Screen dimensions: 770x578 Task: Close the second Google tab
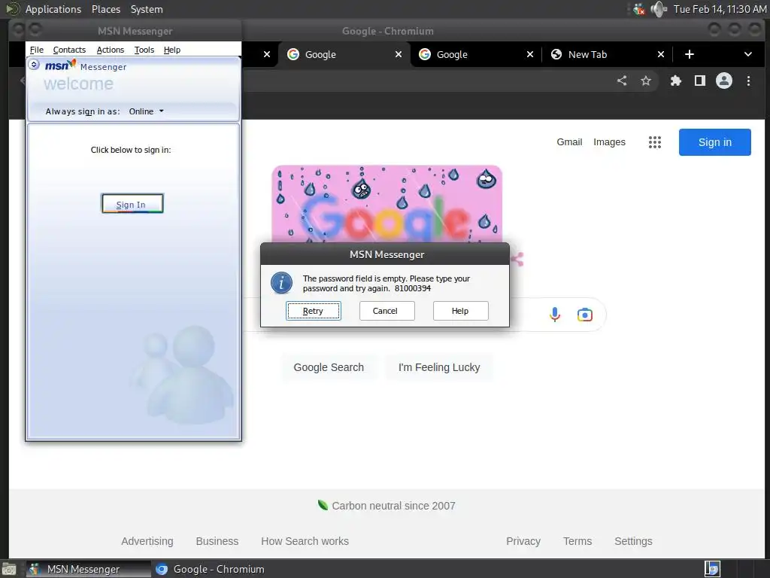[x=530, y=54]
